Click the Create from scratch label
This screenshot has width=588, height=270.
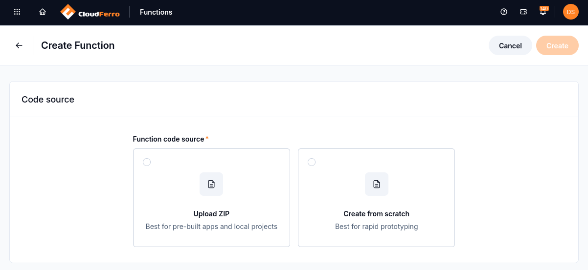(x=377, y=214)
